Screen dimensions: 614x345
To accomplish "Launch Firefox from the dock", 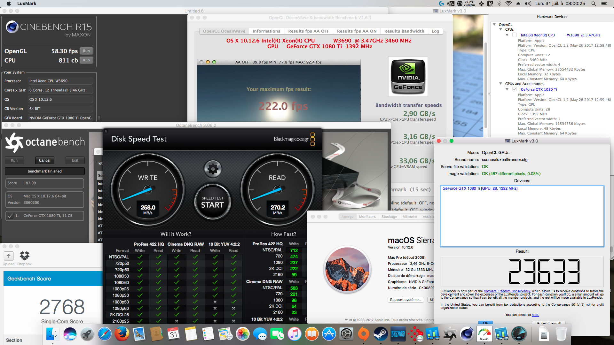I will [122, 334].
